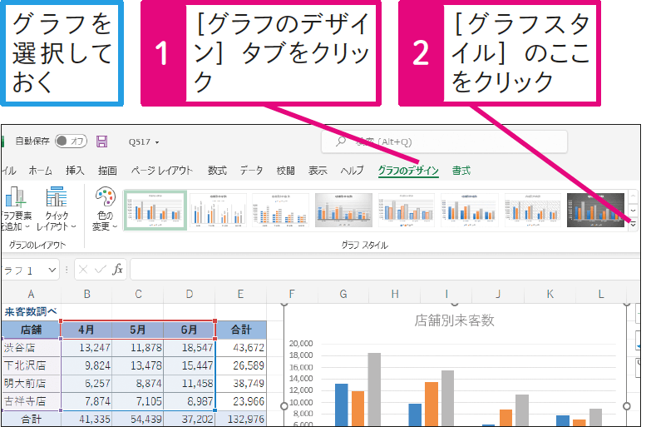This screenshot has width=651, height=427.
Task: Click the fx Insert Function icon
Action: pyautogui.click(x=117, y=270)
